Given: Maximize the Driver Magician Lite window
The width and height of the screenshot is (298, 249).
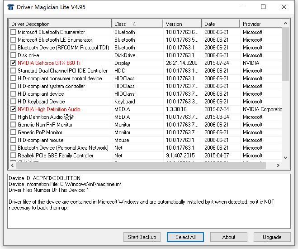Looking at the screenshot, I should [x=263, y=7].
